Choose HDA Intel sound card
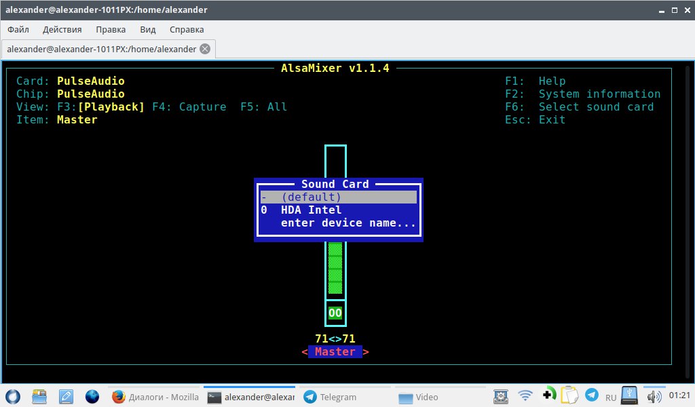695x407 pixels. 311,210
